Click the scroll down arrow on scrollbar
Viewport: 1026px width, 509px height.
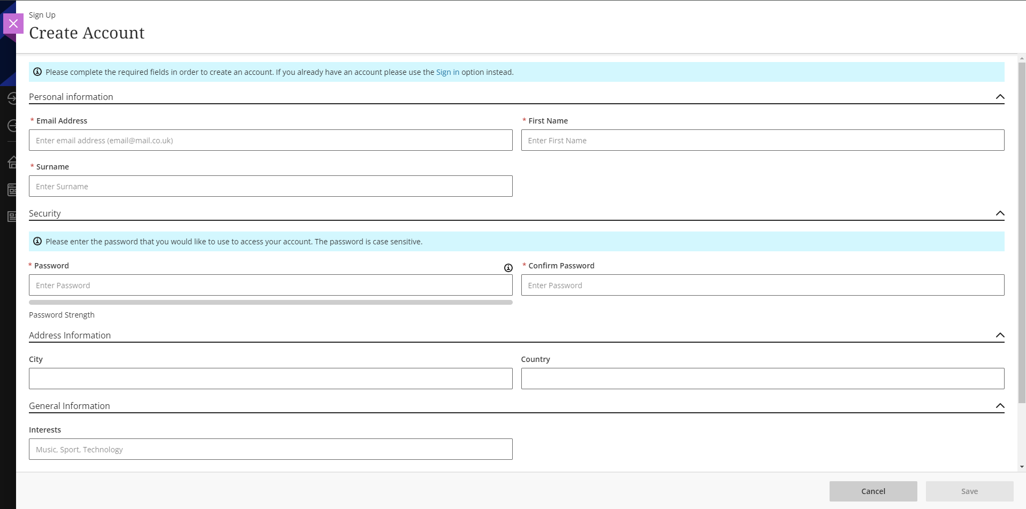coord(1022,467)
